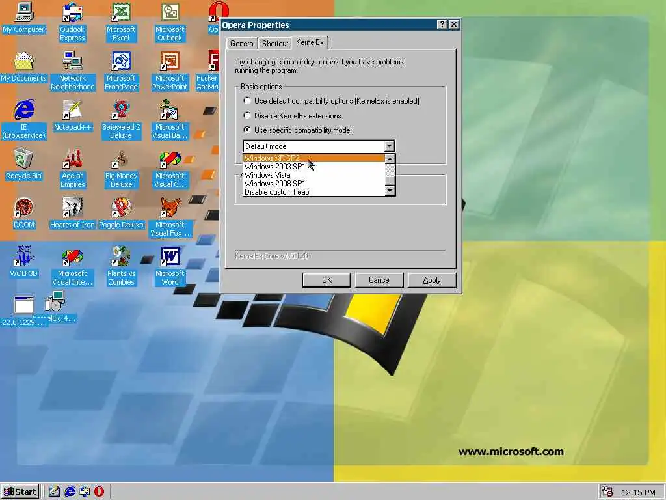Choose Windows Vista compatibility mode
Image resolution: width=666 pixels, height=500 pixels.
[314, 175]
